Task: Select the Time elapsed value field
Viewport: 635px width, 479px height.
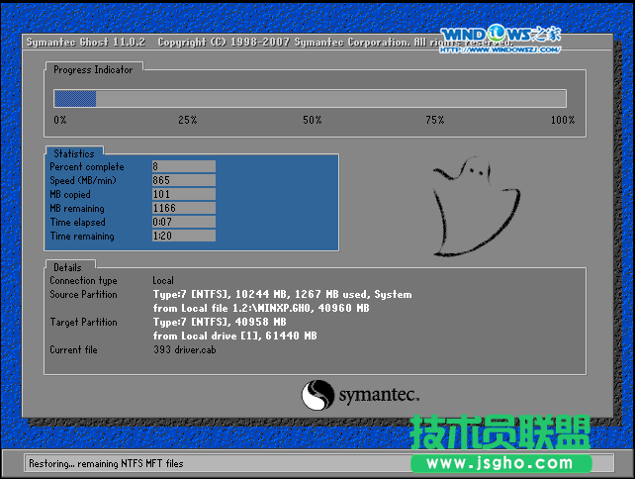Action: 183,223
